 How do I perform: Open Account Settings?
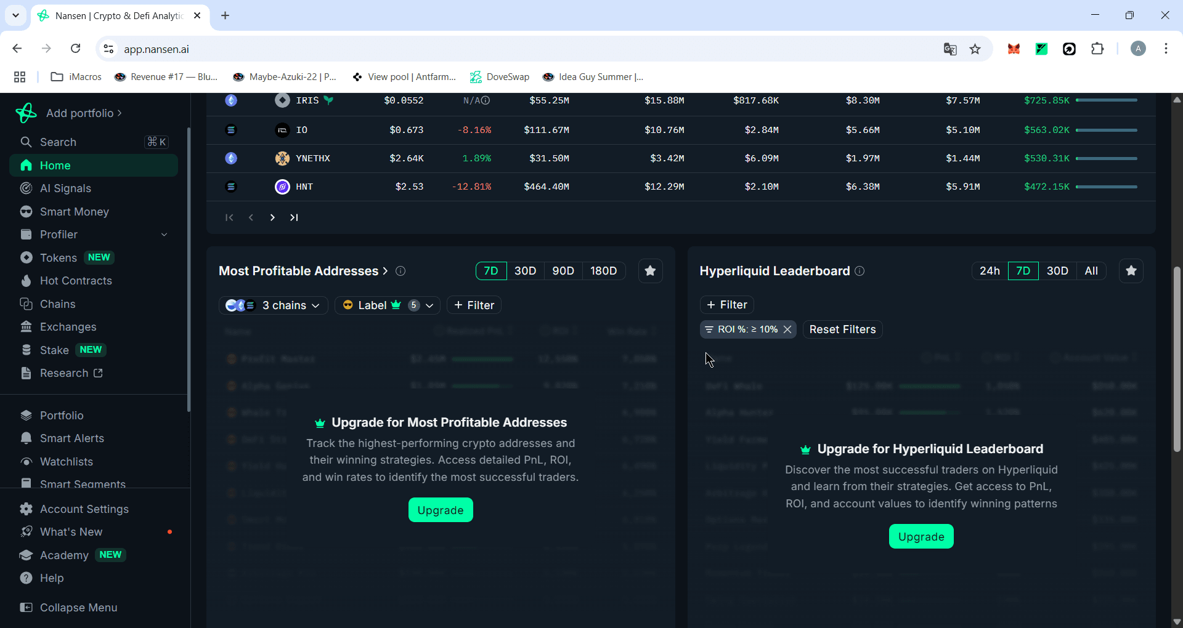pos(94,509)
